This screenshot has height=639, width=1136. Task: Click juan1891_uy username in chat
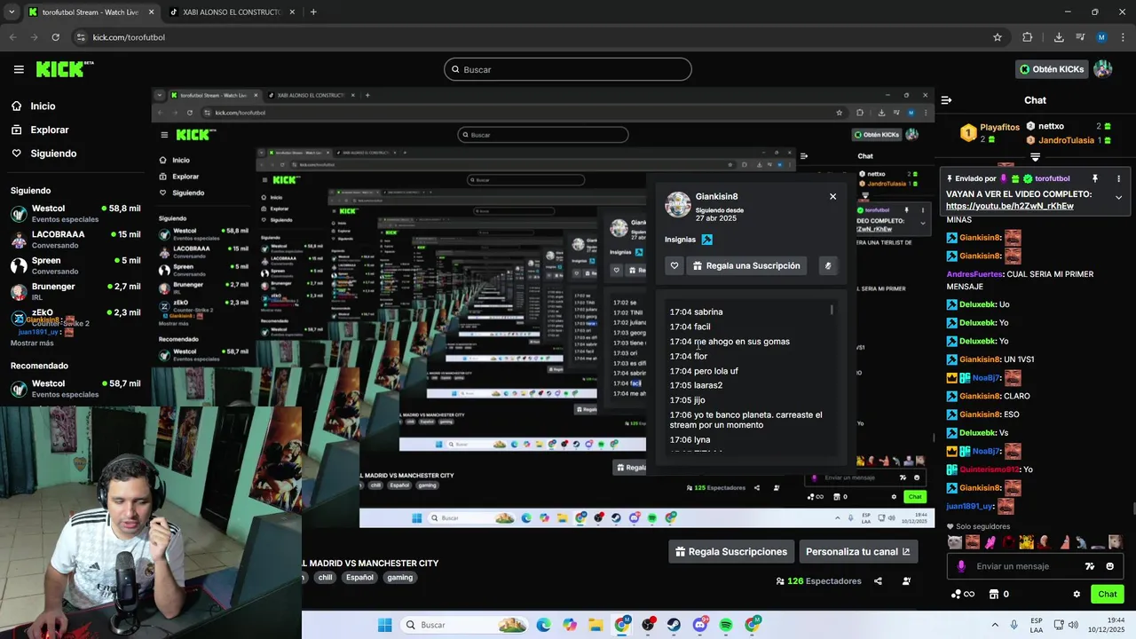969,506
